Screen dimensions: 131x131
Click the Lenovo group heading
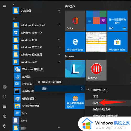(x=69, y=56)
